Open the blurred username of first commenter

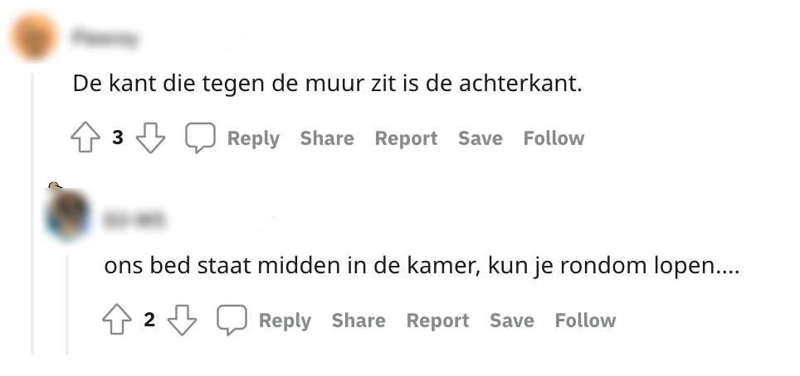pyautogui.click(x=105, y=37)
